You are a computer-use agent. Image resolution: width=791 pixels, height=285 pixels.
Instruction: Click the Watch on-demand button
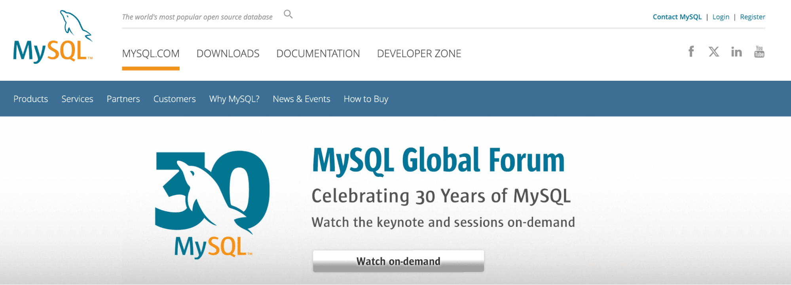[398, 261]
